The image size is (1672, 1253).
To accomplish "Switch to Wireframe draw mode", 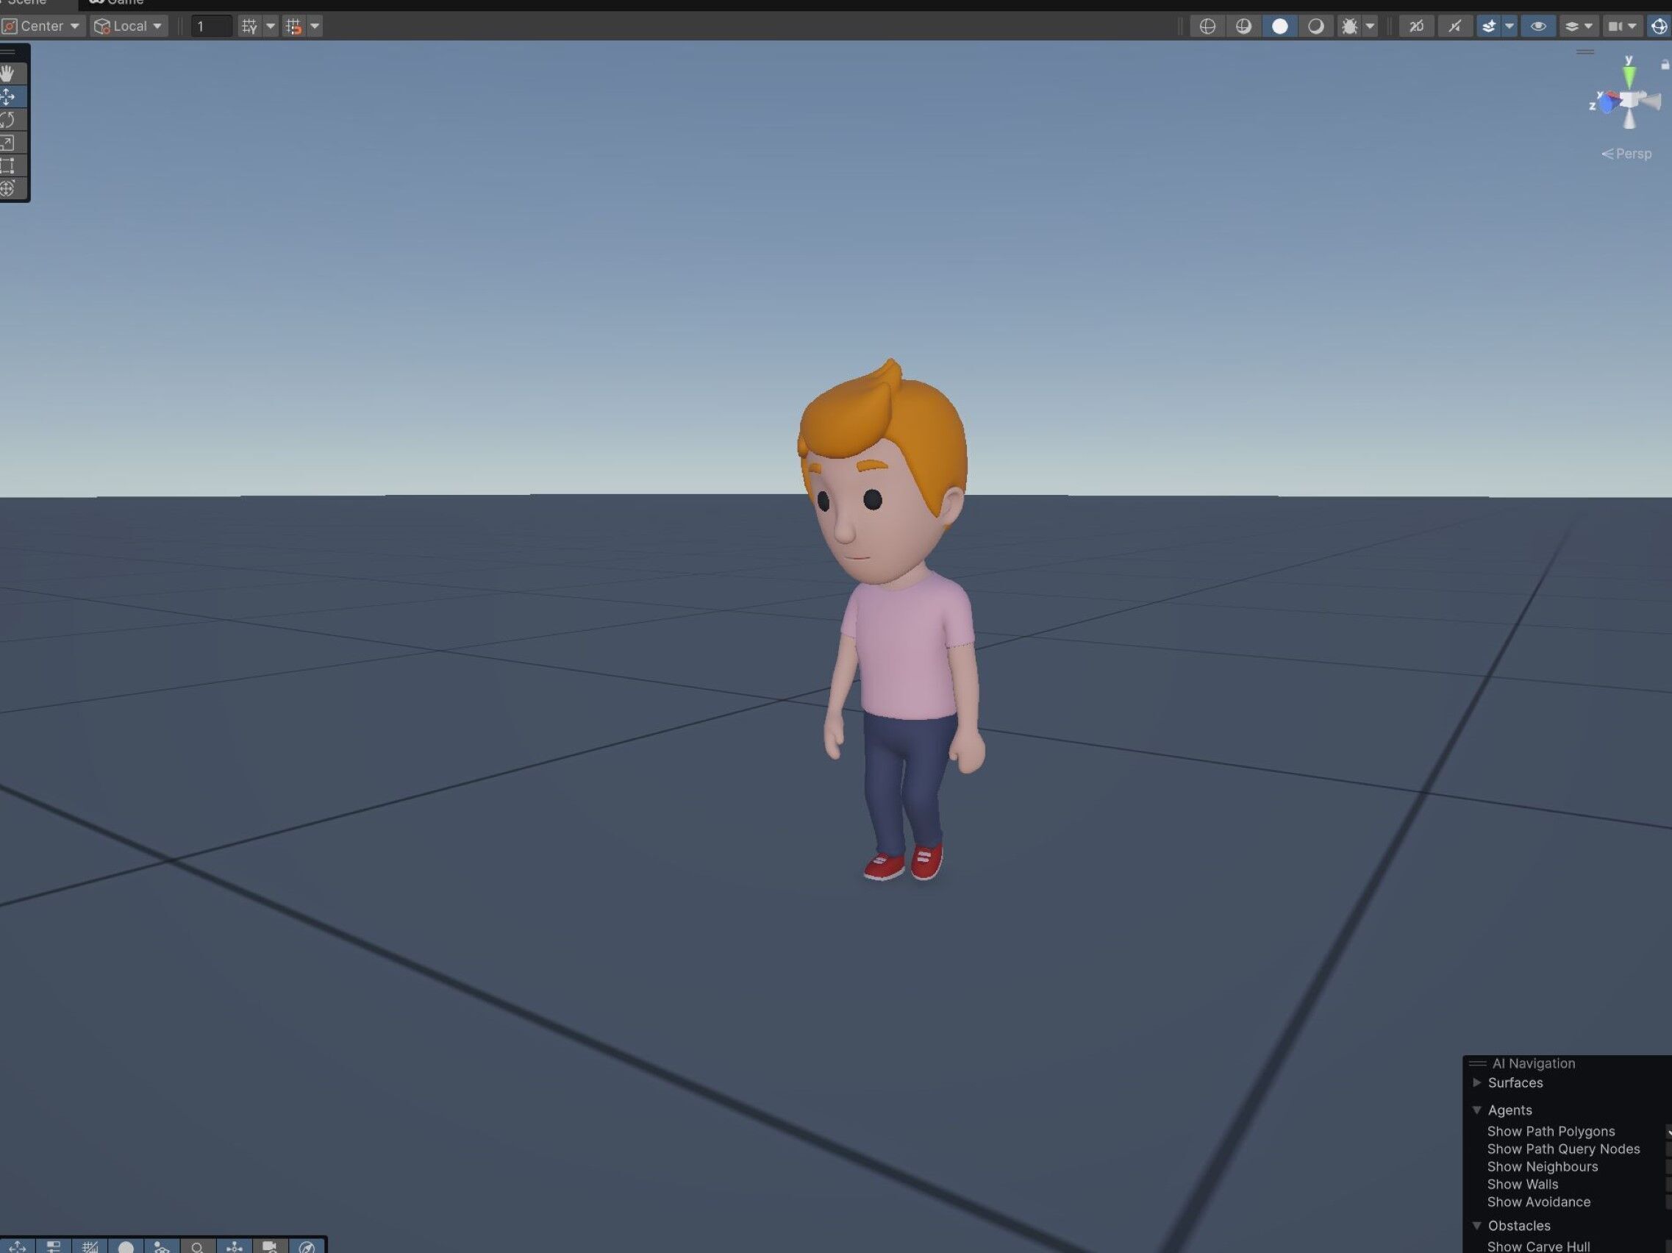I will 1207,26.
